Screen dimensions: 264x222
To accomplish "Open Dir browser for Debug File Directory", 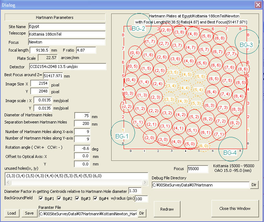I will 254,185.
